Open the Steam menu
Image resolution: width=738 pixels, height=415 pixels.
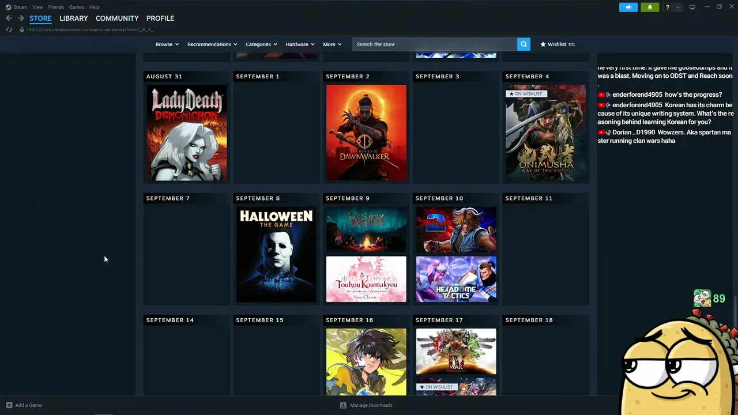pos(20,7)
